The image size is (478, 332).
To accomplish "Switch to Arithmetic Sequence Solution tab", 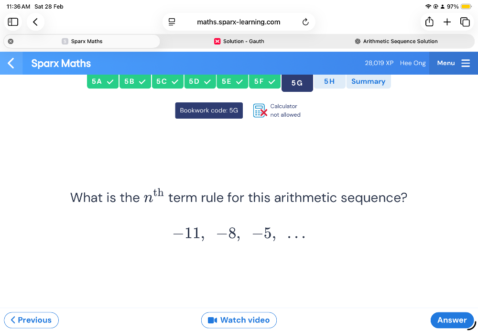I will coord(396,42).
